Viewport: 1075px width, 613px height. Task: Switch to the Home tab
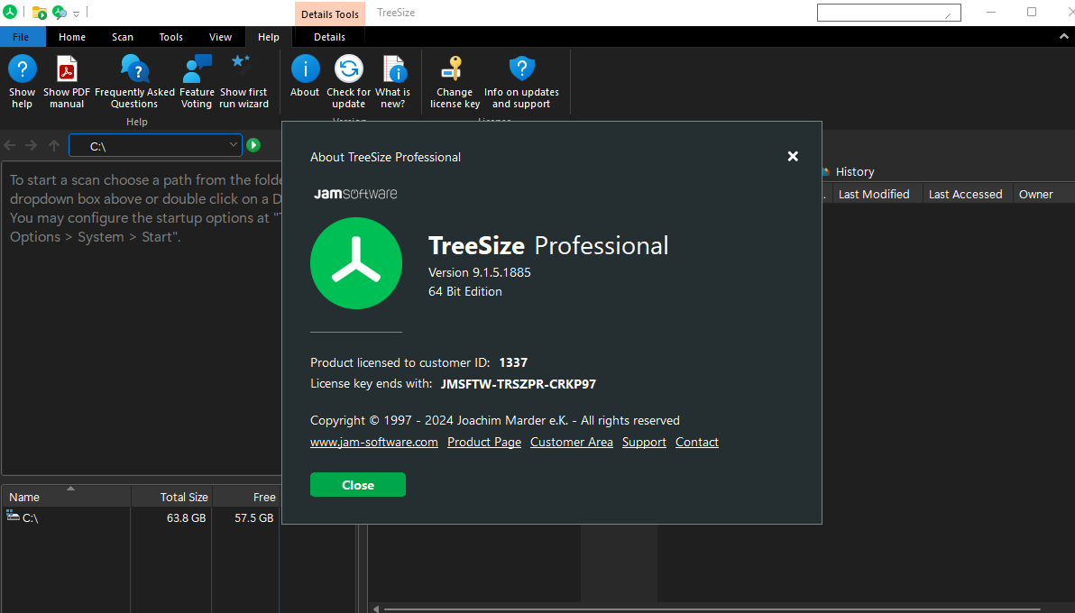click(x=72, y=37)
